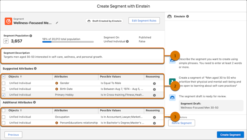Click the info icon next to Einstein heading
Image resolution: width=247 pixels, height=140 pixels.
tap(188, 16)
